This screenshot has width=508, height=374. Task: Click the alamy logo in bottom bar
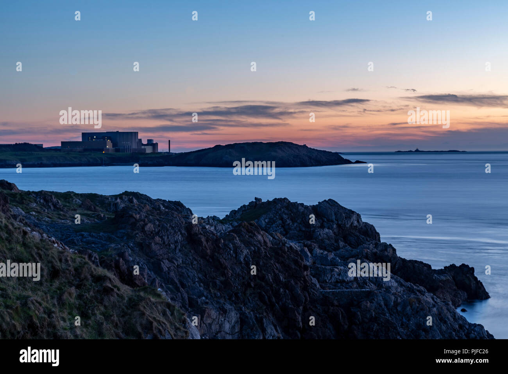pyautogui.click(x=39, y=356)
